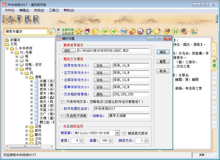Tick the 只保存纯文本 checkbox
This screenshot has height=160, width=220.
pos(63,102)
